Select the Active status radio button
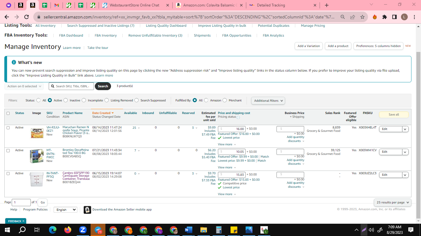 pyautogui.click(x=50, y=100)
